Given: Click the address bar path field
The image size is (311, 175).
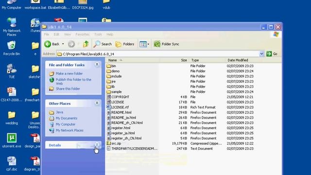Looking at the screenshot, I should pyautogui.click(x=158, y=54).
